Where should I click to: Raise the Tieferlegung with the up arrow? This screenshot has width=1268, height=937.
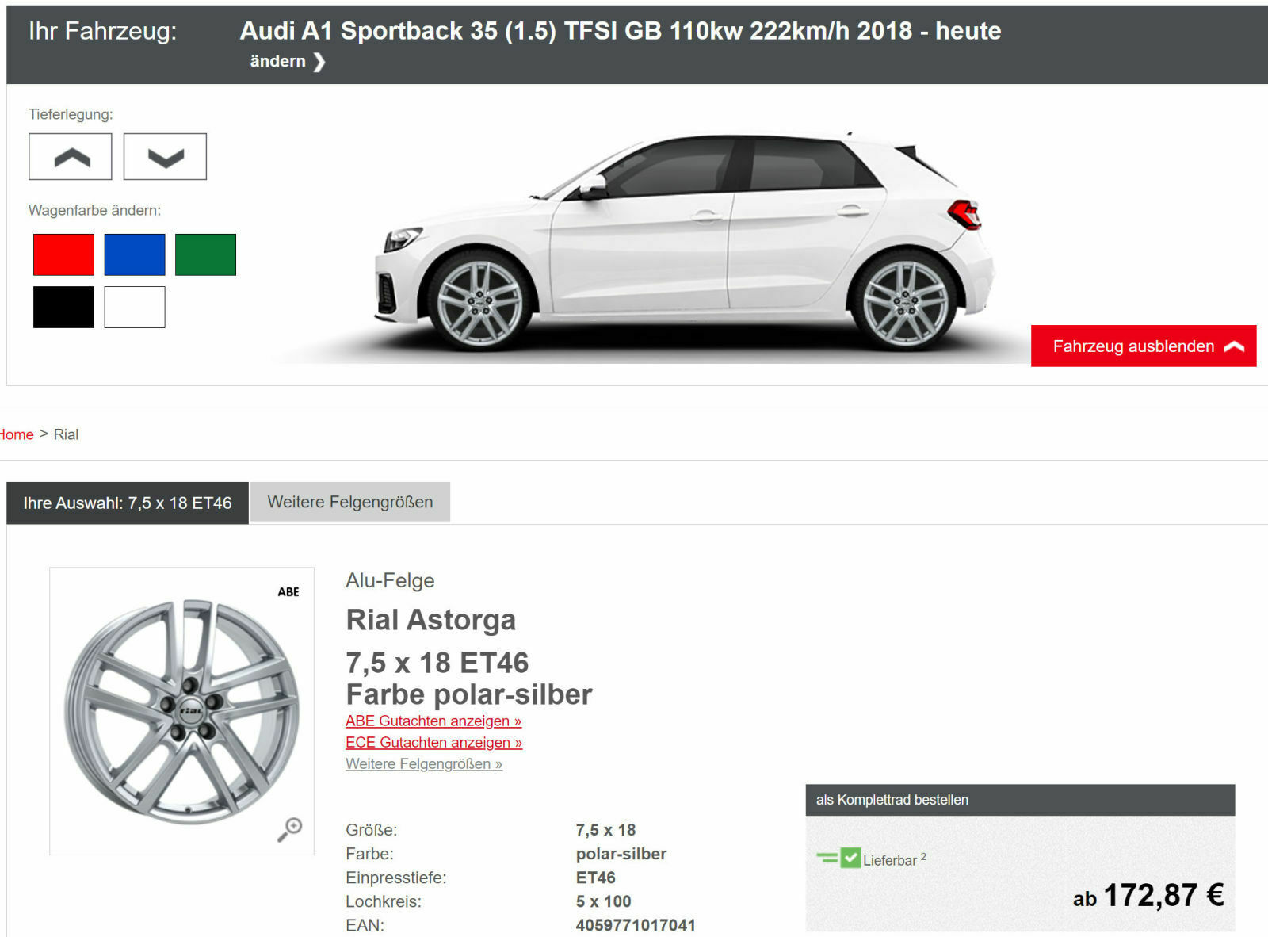(70, 156)
